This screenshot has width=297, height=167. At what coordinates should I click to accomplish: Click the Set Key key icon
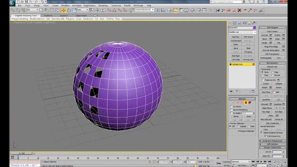pos(219,163)
